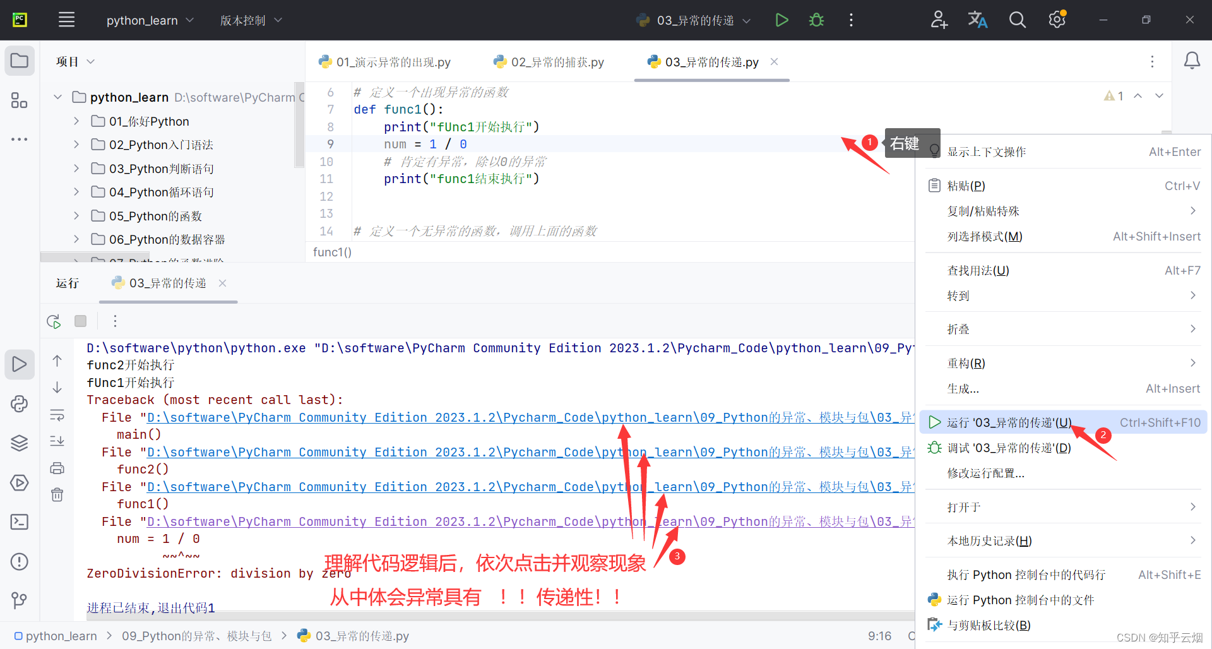Stop the running process button
The height and width of the screenshot is (649, 1212).
81,321
